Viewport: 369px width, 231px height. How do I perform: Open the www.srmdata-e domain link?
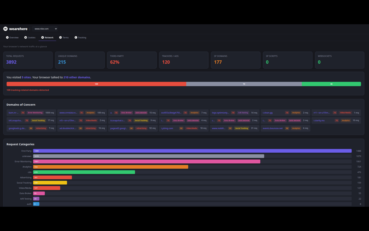pos(68,113)
